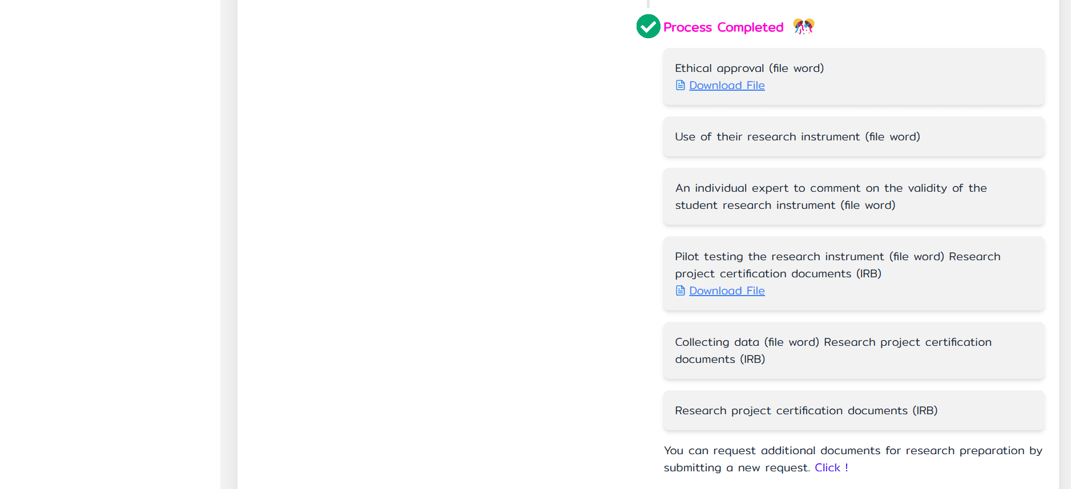Click the celebration emoji beside Process Completed
Viewport: 1071px width, 489px height.
[803, 26]
